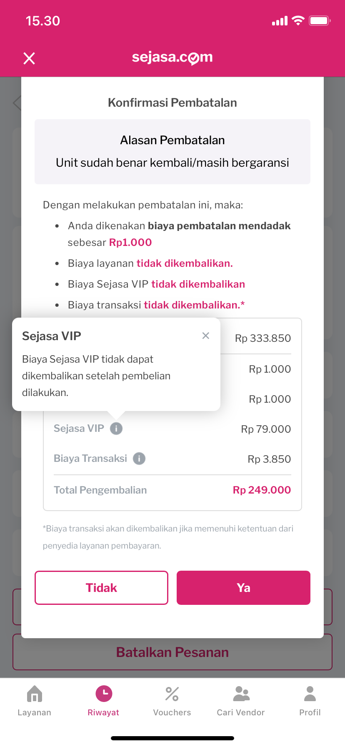
Task: Tap the sejasa.com logo in header
Action: 172,58
